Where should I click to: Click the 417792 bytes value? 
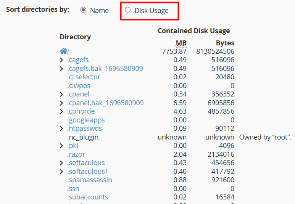pos(223,171)
